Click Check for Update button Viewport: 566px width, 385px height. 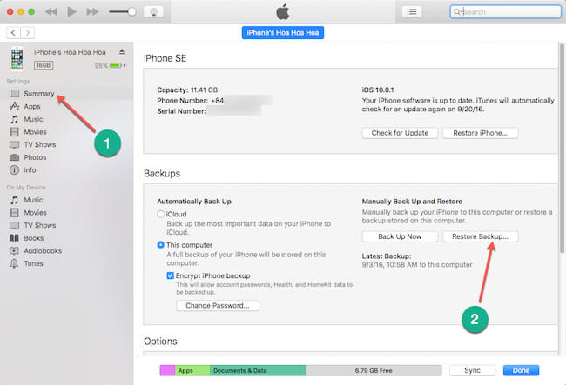tap(400, 133)
